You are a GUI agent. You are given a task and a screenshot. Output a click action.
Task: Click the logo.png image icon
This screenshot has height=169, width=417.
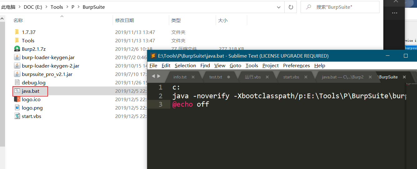click(17, 108)
